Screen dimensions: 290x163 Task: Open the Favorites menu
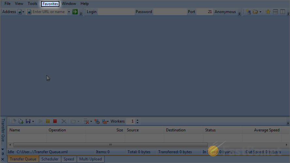click(x=50, y=4)
